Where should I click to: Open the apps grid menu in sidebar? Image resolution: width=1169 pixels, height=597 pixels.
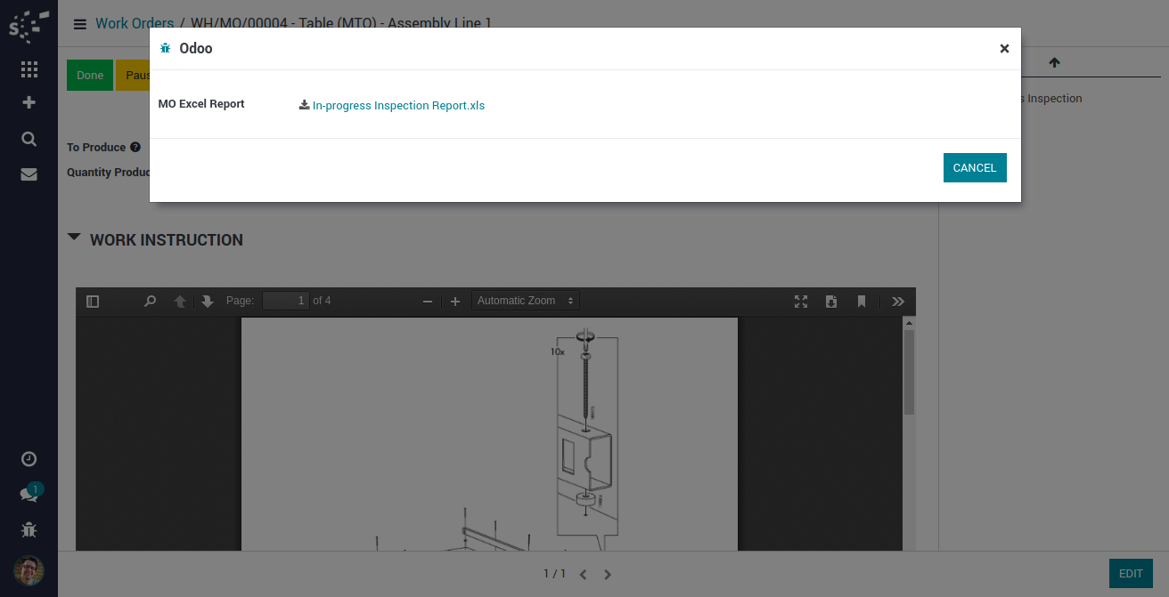[x=29, y=69]
